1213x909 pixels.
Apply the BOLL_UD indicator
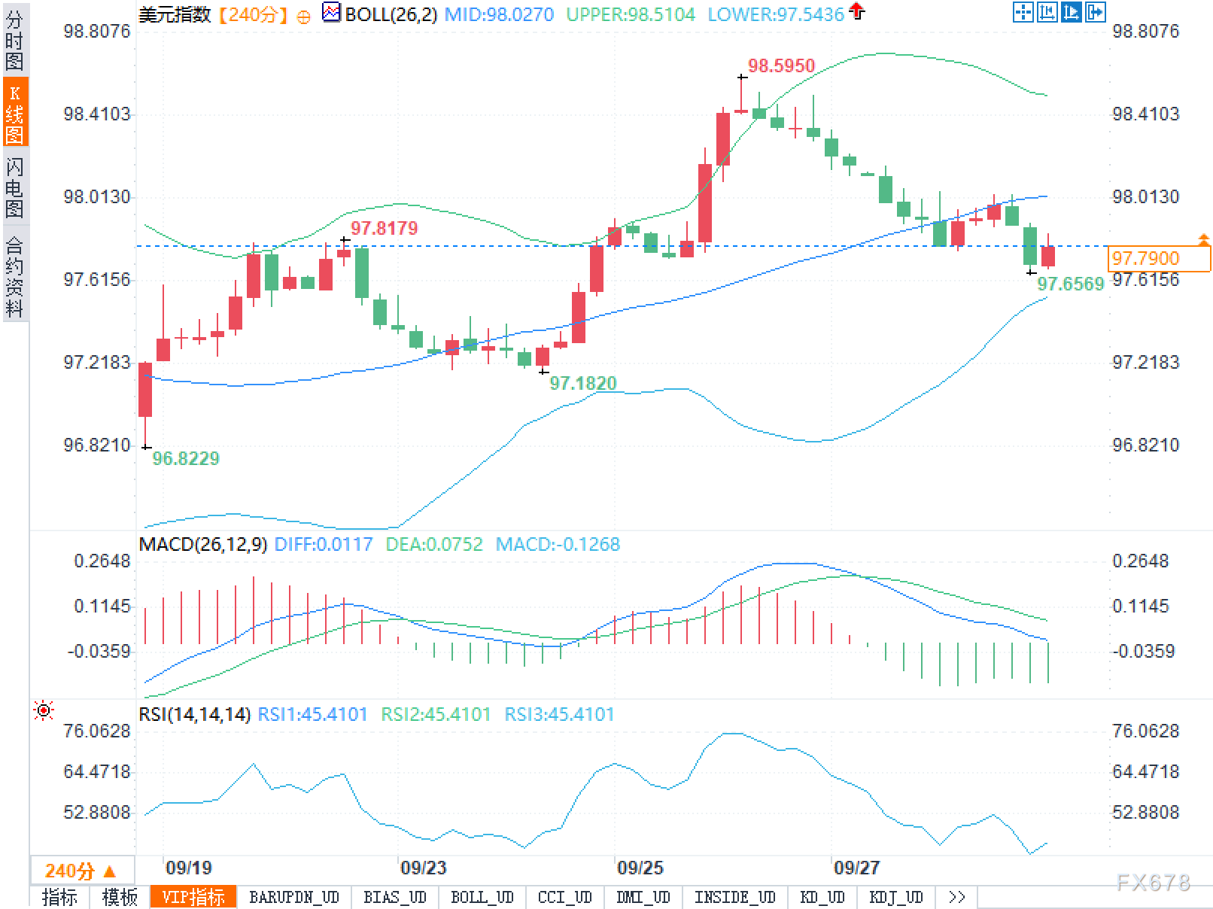(482, 897)
